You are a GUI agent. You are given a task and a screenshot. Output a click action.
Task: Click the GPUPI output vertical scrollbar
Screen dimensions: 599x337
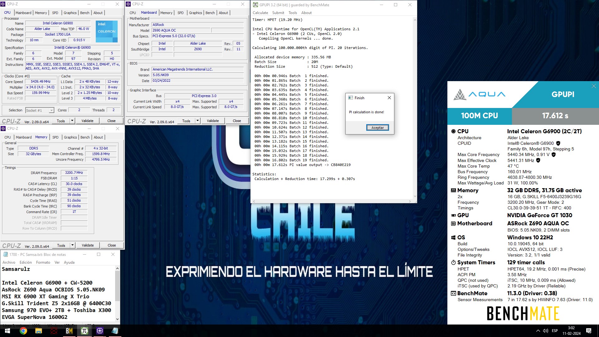415,108
